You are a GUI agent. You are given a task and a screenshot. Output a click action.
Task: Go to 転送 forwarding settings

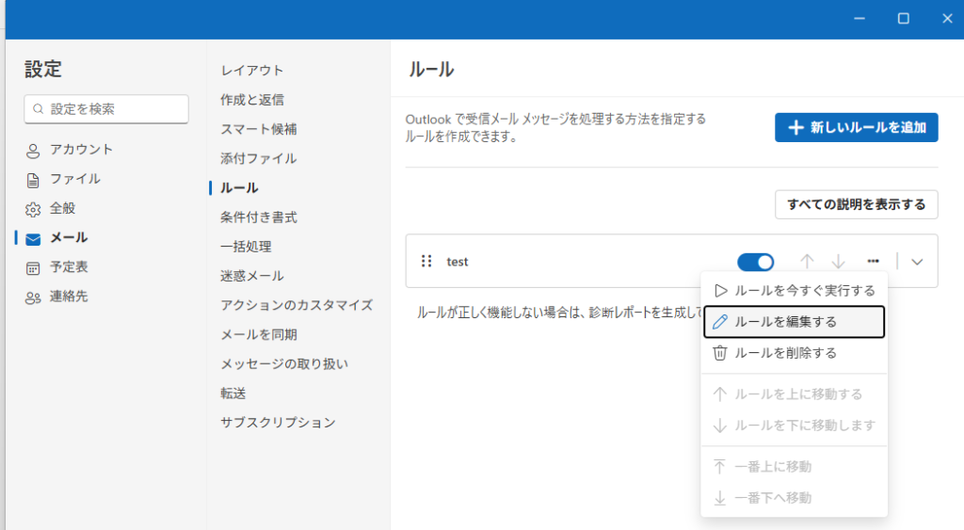(x=233, y=393)
